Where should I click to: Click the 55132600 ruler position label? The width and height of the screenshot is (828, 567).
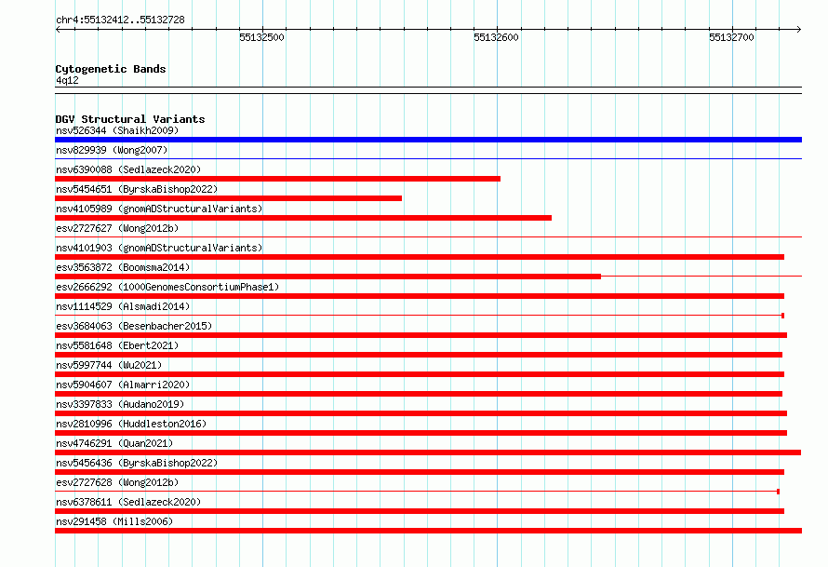point(497,37)
